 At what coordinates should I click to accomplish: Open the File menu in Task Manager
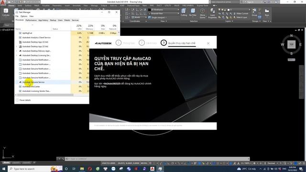[17, 16]
